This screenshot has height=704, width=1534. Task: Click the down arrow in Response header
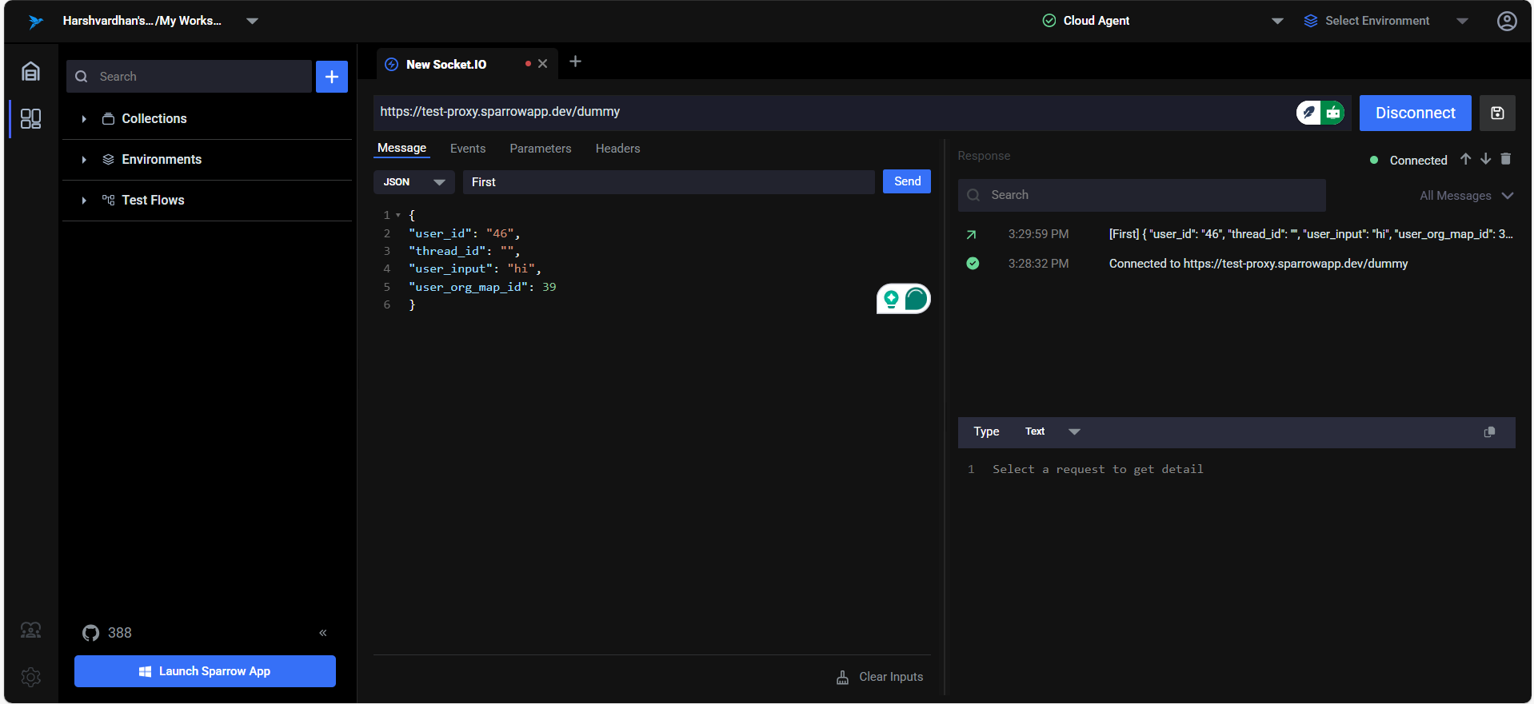click(1485, 159)
